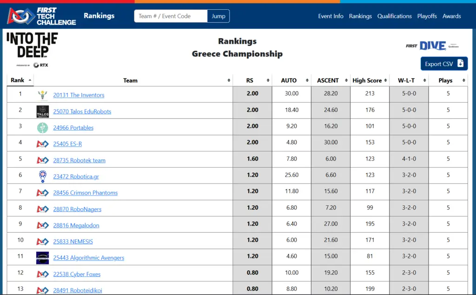Click the Portables team avatar icon
The height and width of the screenshot is (295, 476).
coord(43,128)
